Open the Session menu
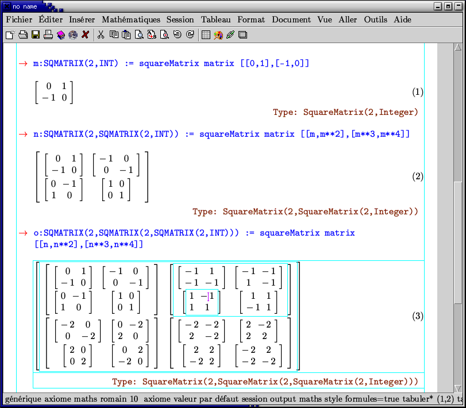 (x=180, y=20)
